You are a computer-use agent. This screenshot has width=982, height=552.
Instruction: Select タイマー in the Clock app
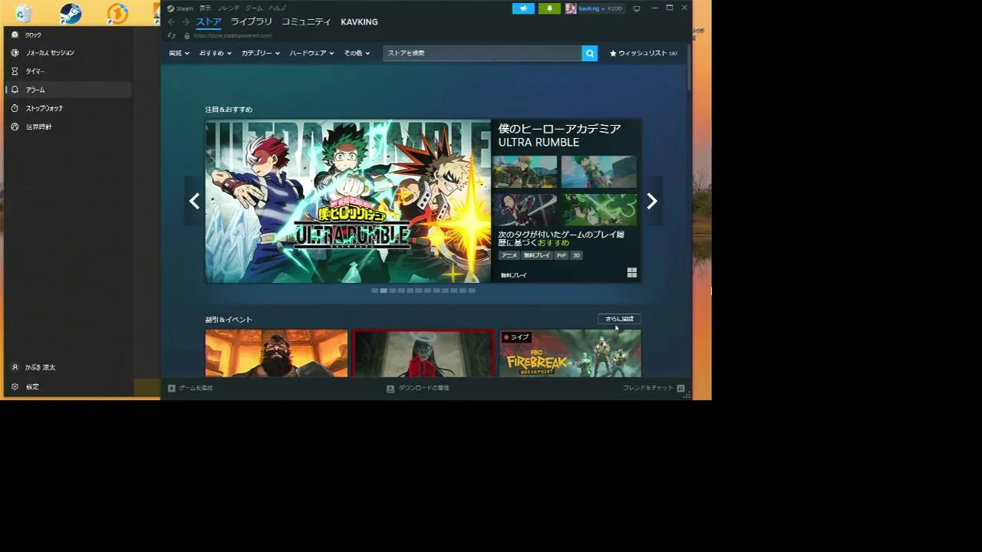pyautogui.click(x=69, y=71)
